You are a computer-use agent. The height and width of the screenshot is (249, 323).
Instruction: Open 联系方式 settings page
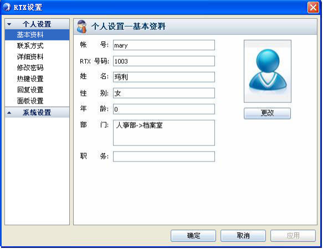pyautogui.click(x=30, y=46)
